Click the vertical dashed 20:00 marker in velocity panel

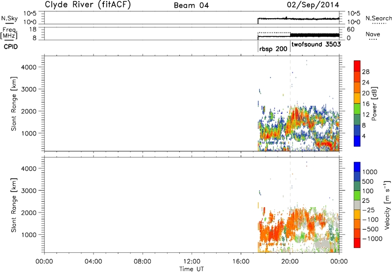coord(290,184)
